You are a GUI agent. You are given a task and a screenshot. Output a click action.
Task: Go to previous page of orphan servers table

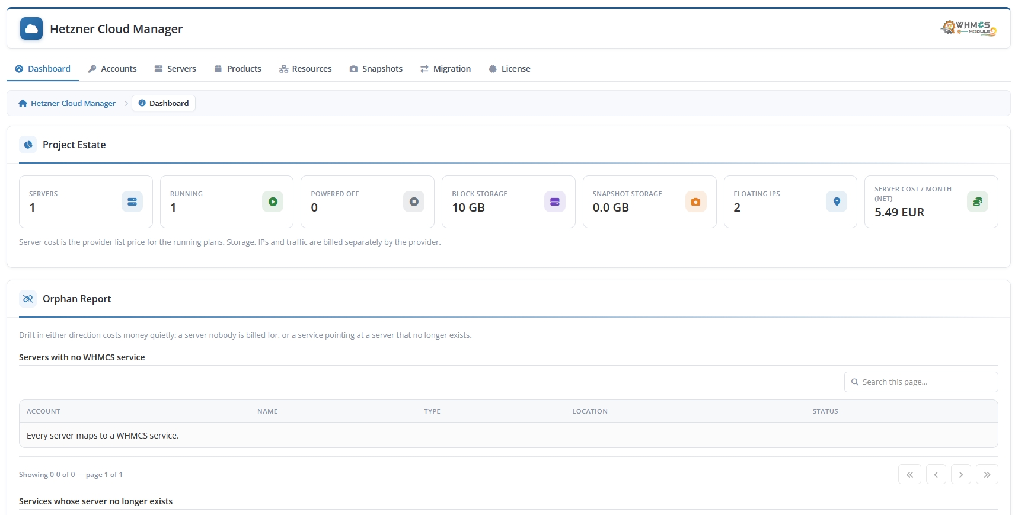point(936,474)
